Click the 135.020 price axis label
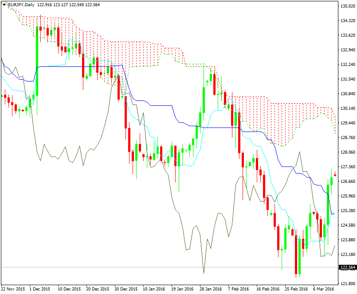357x294 pixels. pyautogui.click(x=347, y=6)
